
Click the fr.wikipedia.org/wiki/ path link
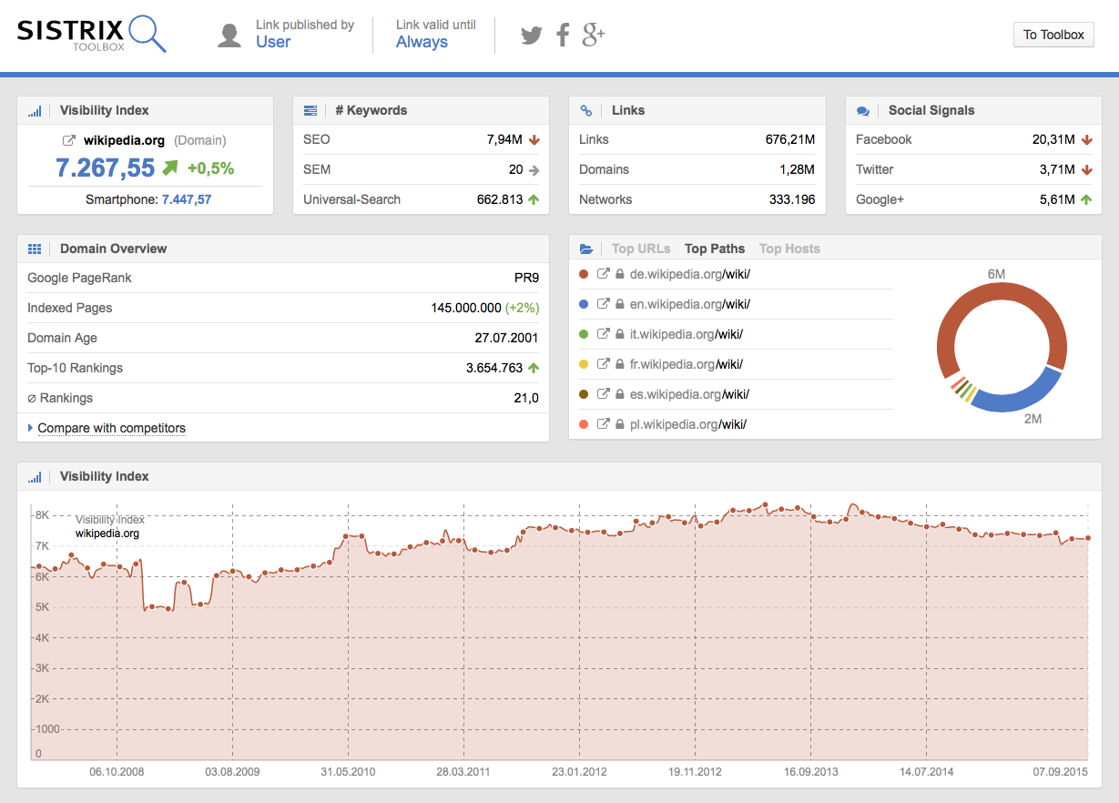[x=686, y=364]
